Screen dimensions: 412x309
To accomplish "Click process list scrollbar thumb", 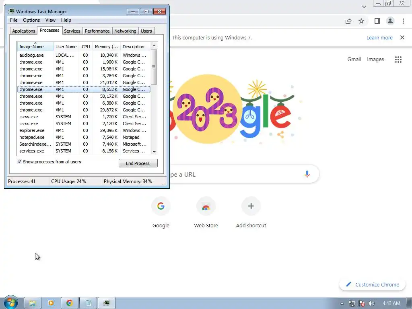I will [154, 67].
